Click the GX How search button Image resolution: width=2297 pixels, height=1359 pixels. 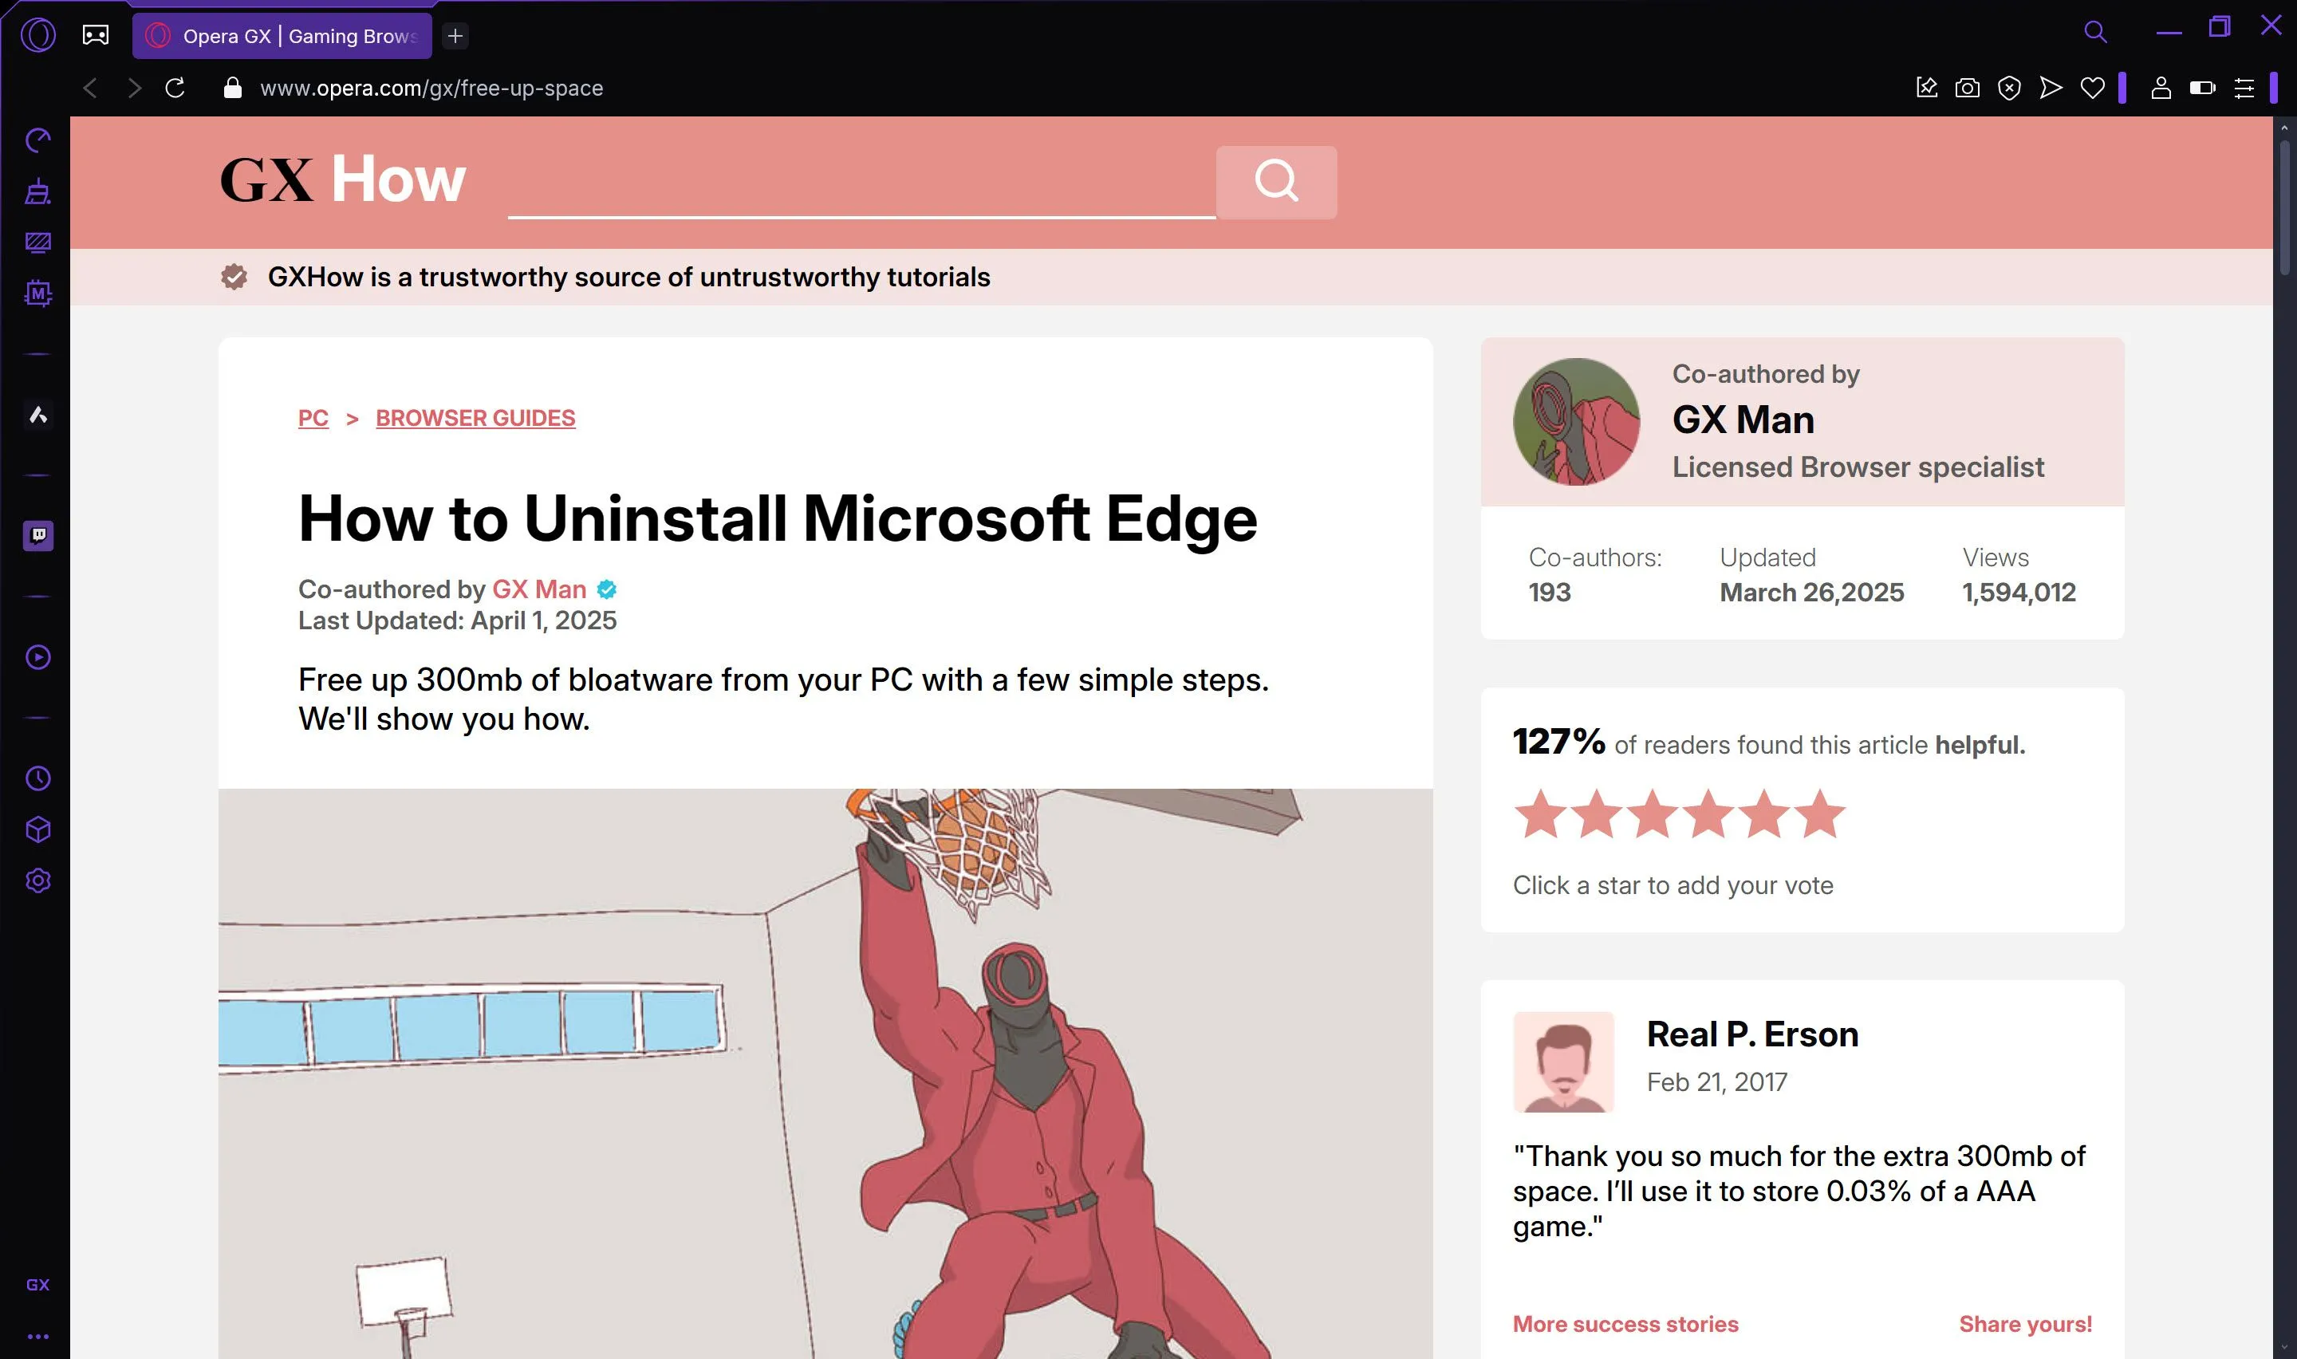[x=1276, y=183]
